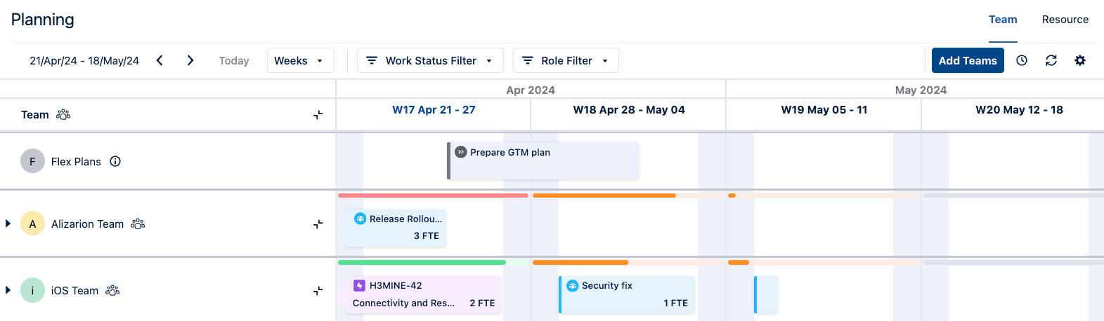Open the history clock icon

1022,60
